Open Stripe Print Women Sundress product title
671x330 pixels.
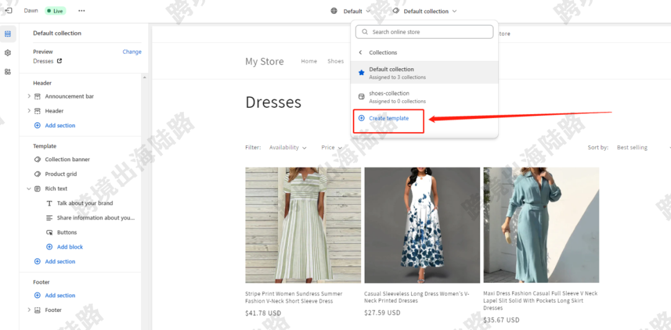pyautogui.click(x=293, y=298)
